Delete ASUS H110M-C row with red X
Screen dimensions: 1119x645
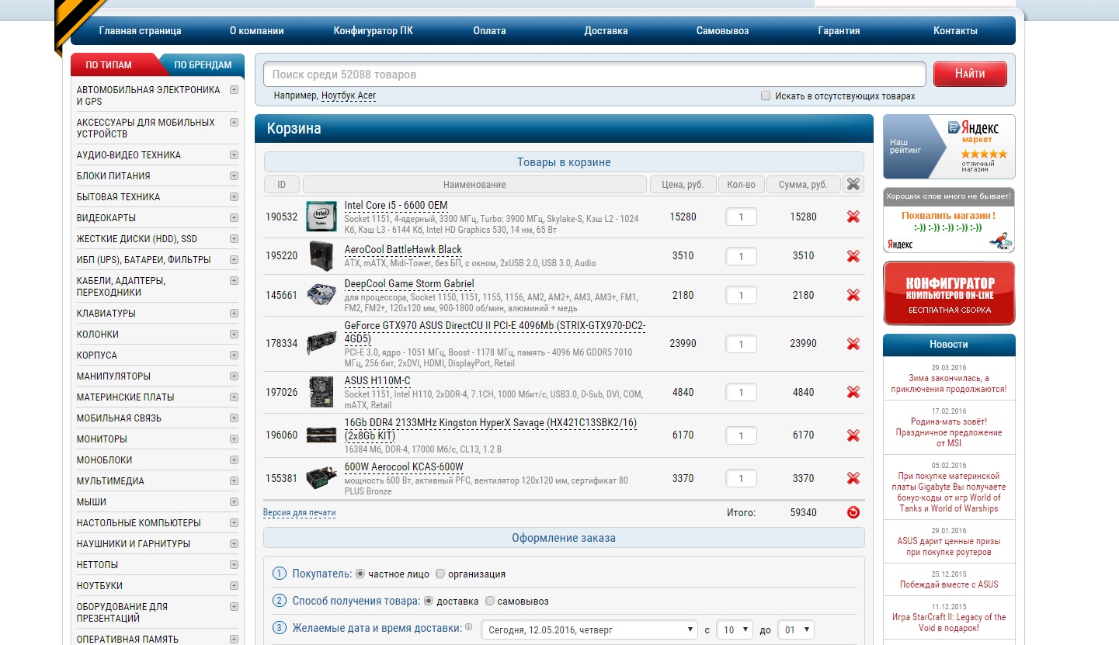point(853,392)
